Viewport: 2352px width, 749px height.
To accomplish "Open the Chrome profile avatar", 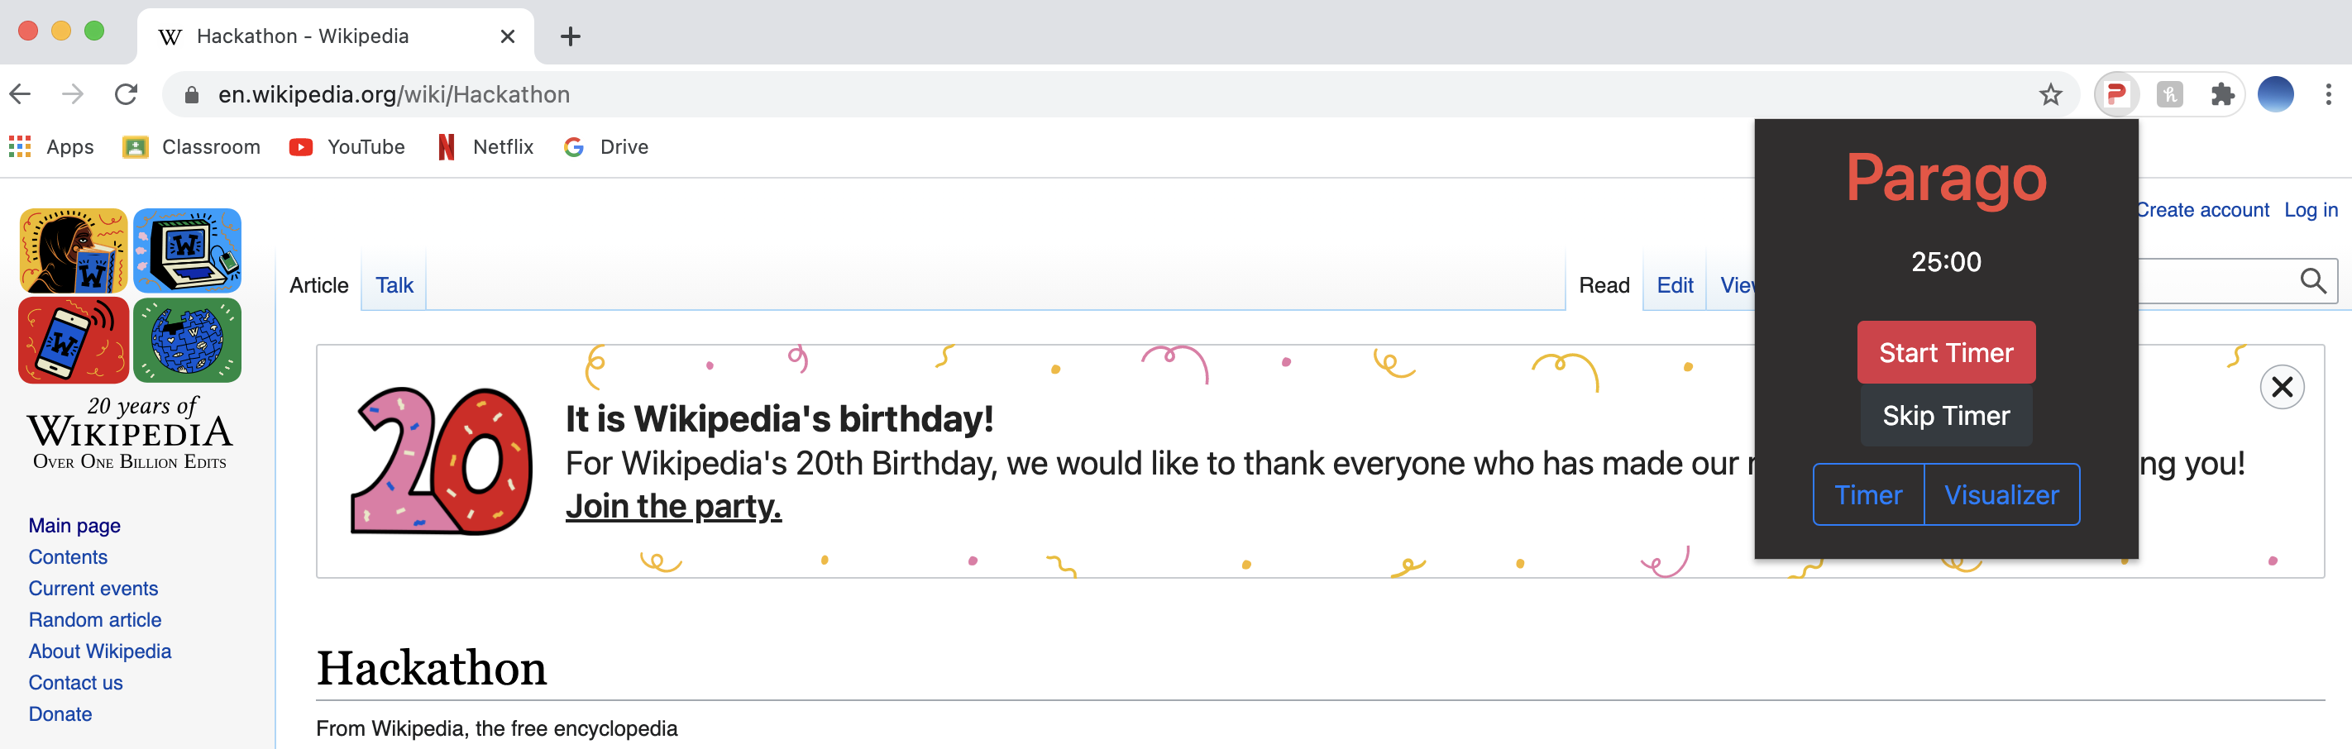I will [x=2274, y=94].
